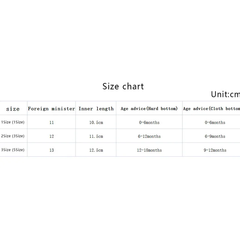Click the "3Size (5Size)" row label

point(13,150)
